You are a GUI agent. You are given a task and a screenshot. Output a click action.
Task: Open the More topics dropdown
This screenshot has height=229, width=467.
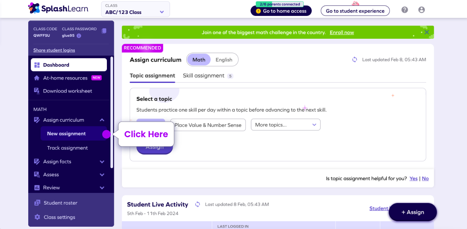pyautogui.click(x=285, y=125)
